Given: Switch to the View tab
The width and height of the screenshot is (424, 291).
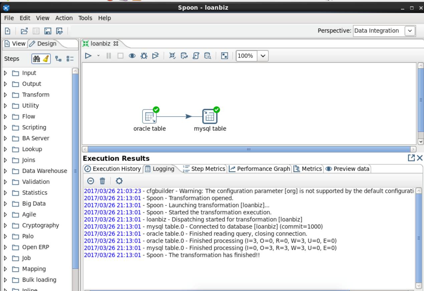Looking at the screenshot, I should [15, 44].
